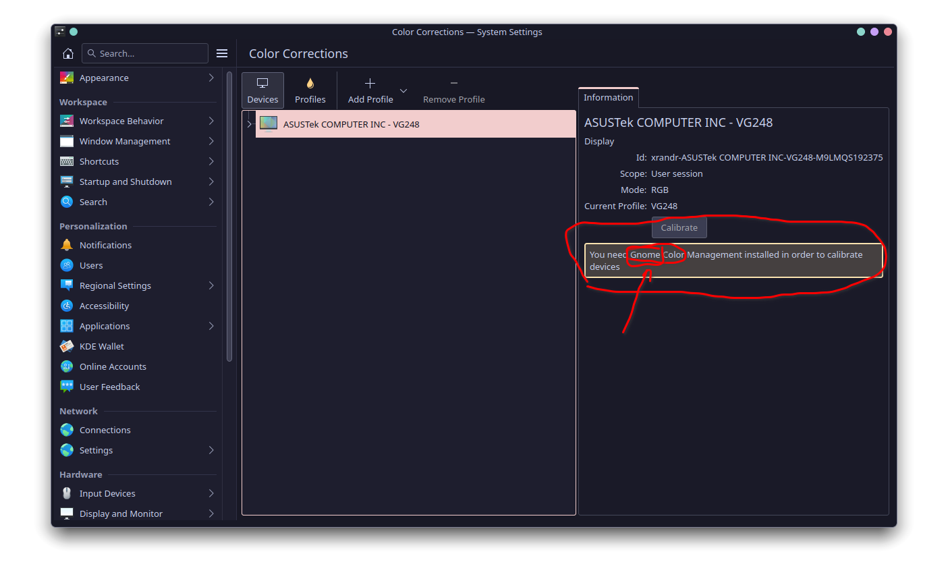
Task: Click the Appearance sidebar icon
Action: coord(67,78)
